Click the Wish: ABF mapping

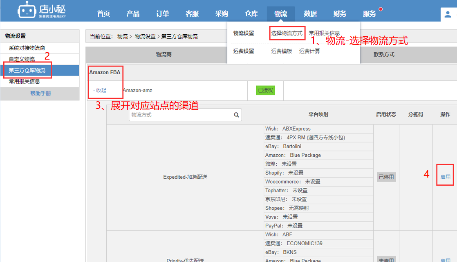(x=279, y=235)
